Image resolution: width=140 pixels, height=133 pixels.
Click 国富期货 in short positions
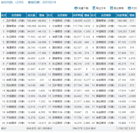(105, 96)
